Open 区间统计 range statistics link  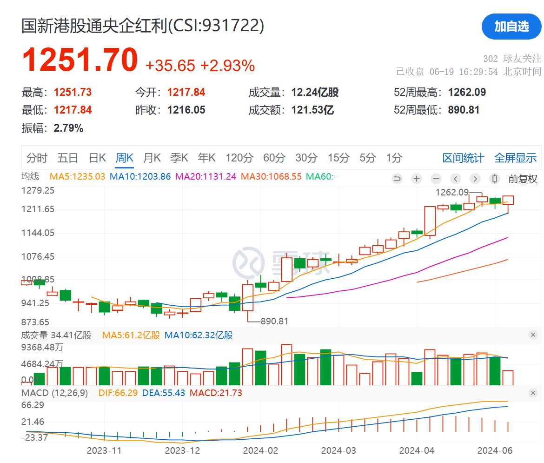463,158
